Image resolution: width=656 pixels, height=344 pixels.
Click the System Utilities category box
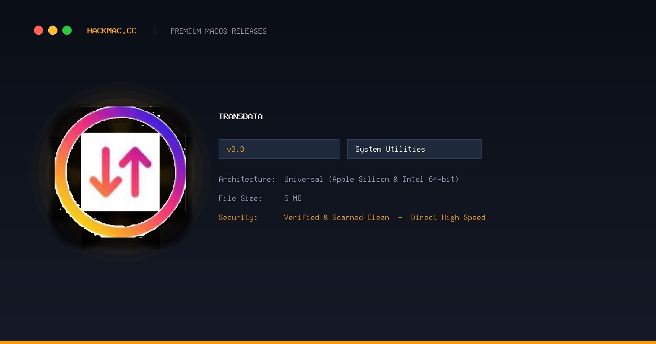pos(414,149)
